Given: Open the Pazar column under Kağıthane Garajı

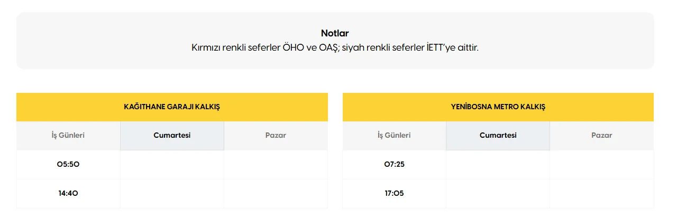Looking at the screenshot, I should (276, 135).
